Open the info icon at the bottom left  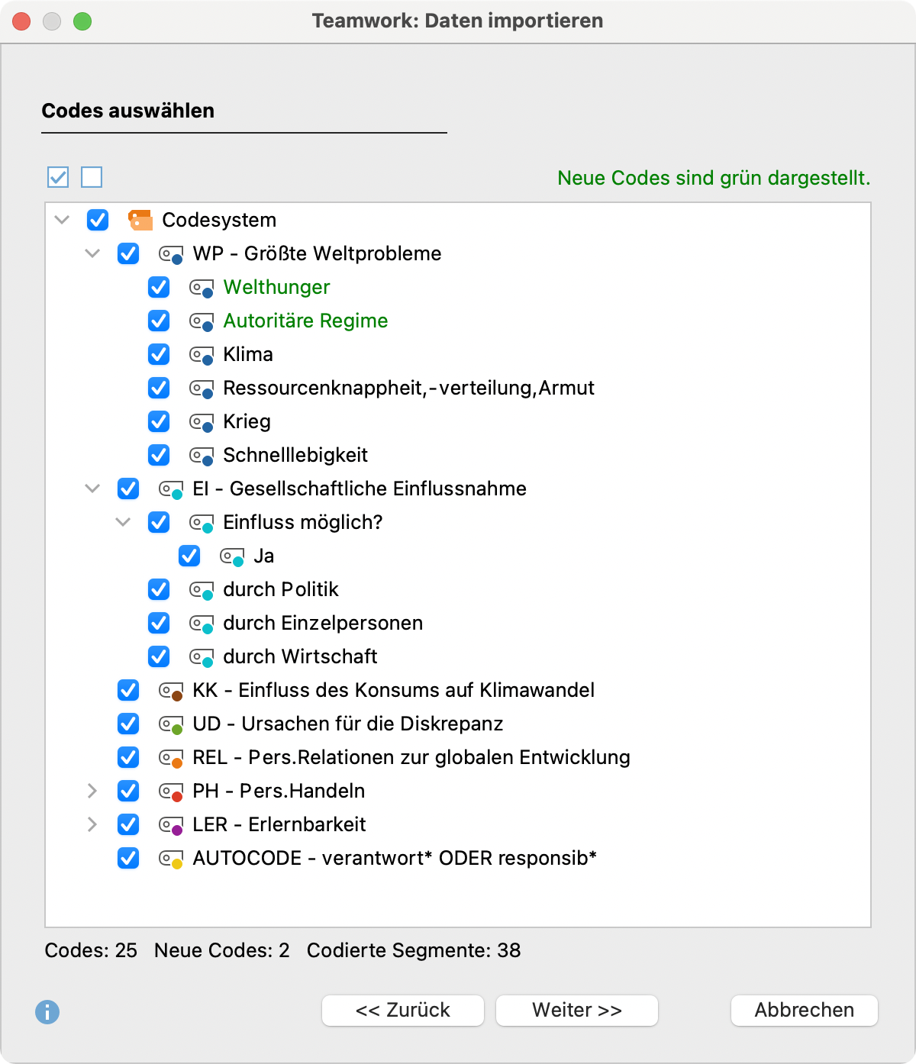click(49, 1012)
